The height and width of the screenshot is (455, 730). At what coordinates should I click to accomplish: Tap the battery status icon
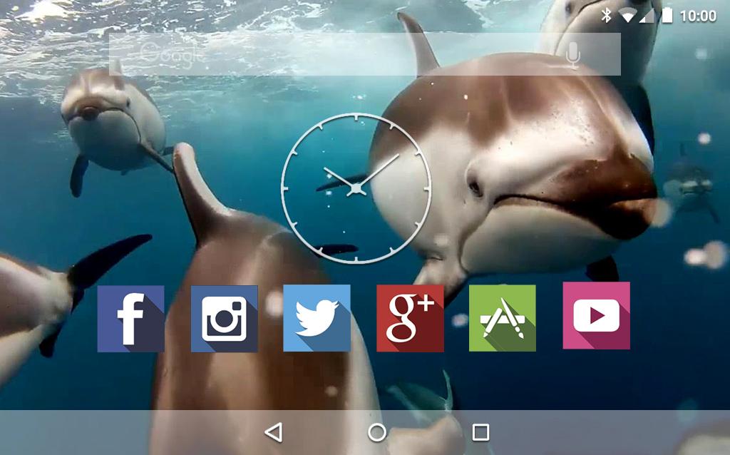tap(667, 16)
